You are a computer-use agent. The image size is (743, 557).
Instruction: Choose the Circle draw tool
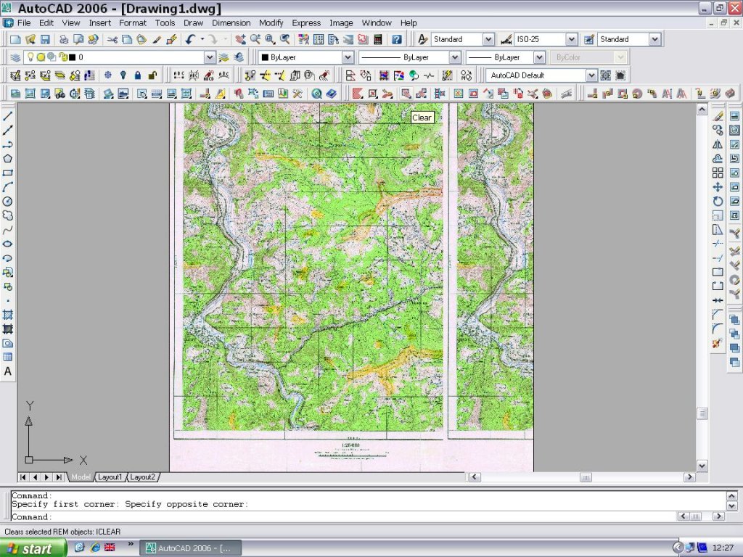tap(8, 201)
